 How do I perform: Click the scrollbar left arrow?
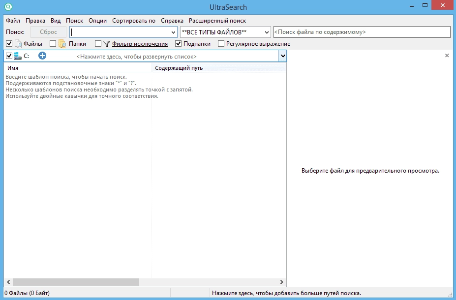tap(8, 282)
